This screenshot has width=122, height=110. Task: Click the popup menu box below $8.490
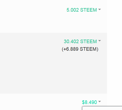(x=102, y=108)
